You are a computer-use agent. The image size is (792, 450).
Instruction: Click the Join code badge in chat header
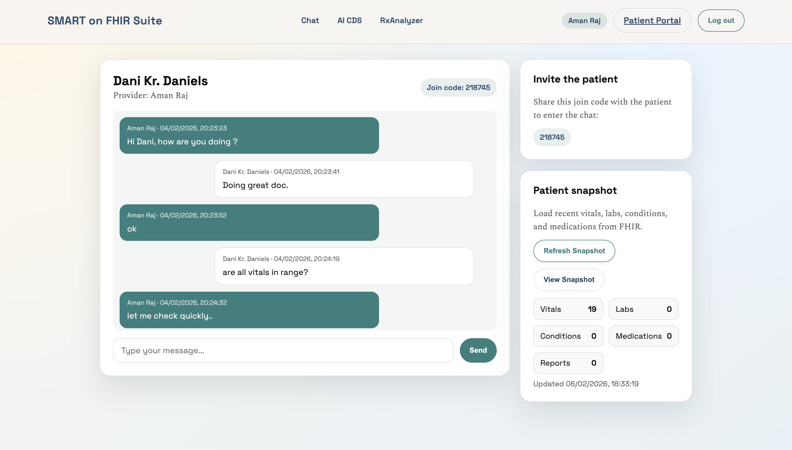458,87
